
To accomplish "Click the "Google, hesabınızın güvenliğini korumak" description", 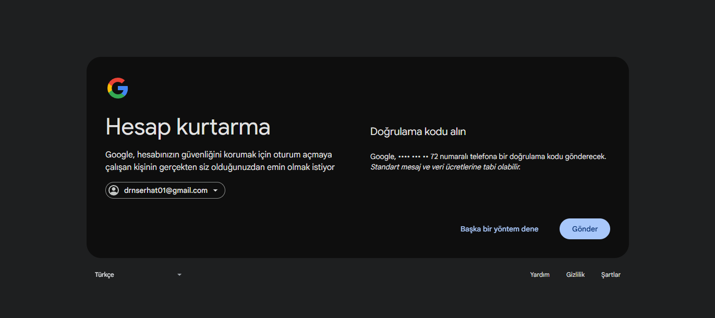I will point(220,161).
